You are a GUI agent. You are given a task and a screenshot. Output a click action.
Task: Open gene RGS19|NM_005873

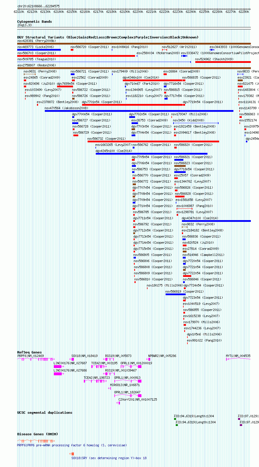118,356
